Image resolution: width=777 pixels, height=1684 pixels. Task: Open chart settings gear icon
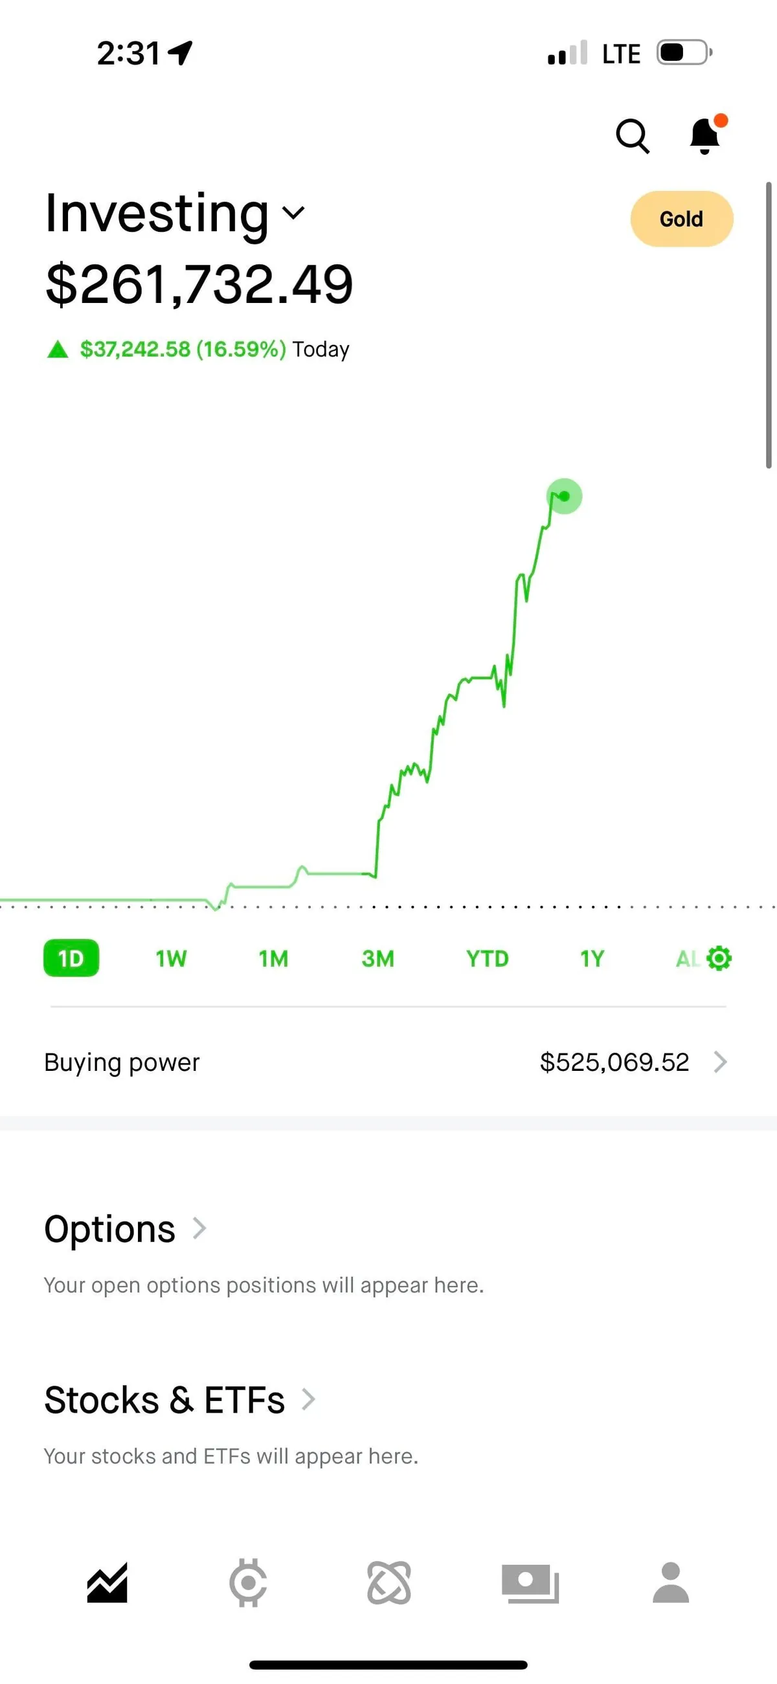tap(719, 958)
